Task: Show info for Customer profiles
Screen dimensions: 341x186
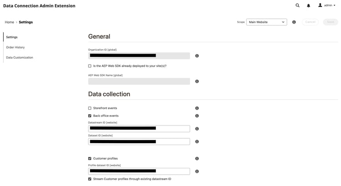Action: click(197, 159)
